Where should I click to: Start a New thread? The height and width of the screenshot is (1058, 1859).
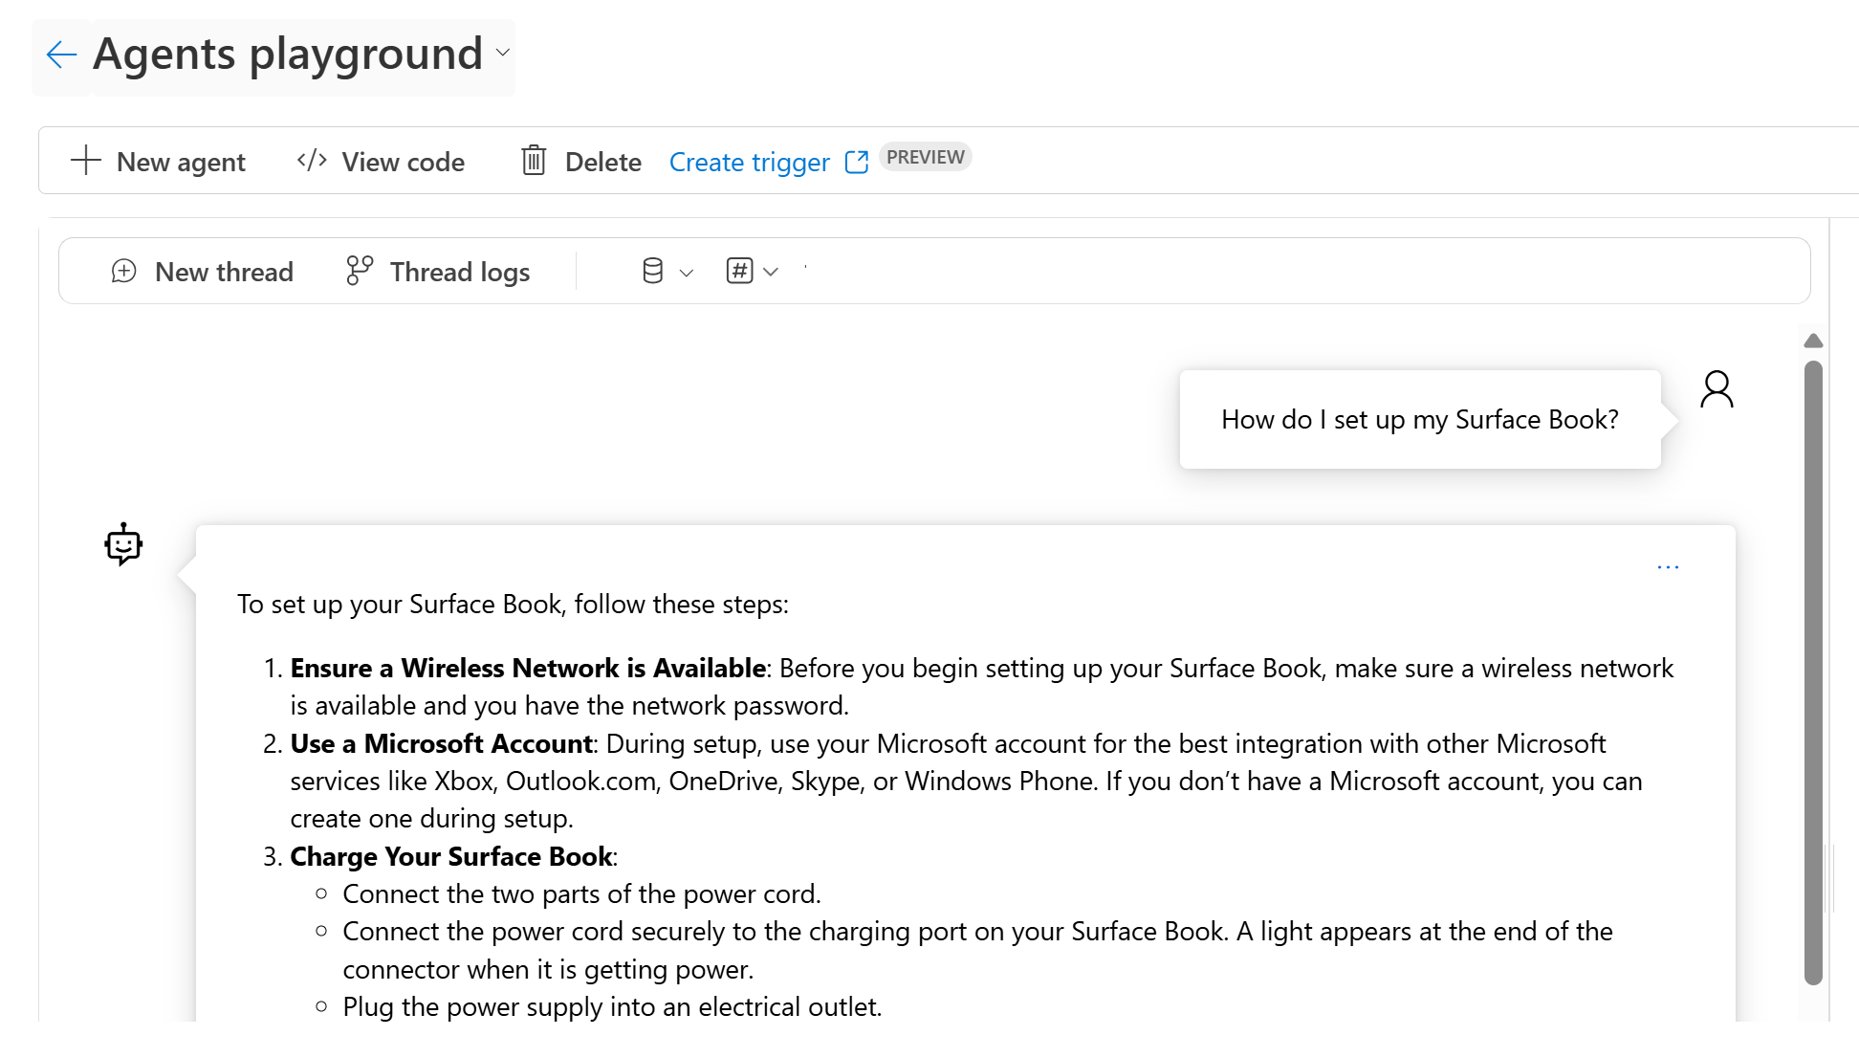pyautogui.click(x=224, y=272)
